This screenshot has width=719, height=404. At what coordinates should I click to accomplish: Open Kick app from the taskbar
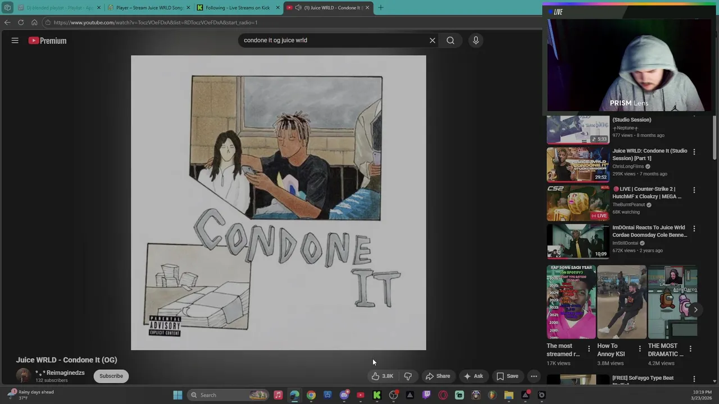click(x=377, y=395)
